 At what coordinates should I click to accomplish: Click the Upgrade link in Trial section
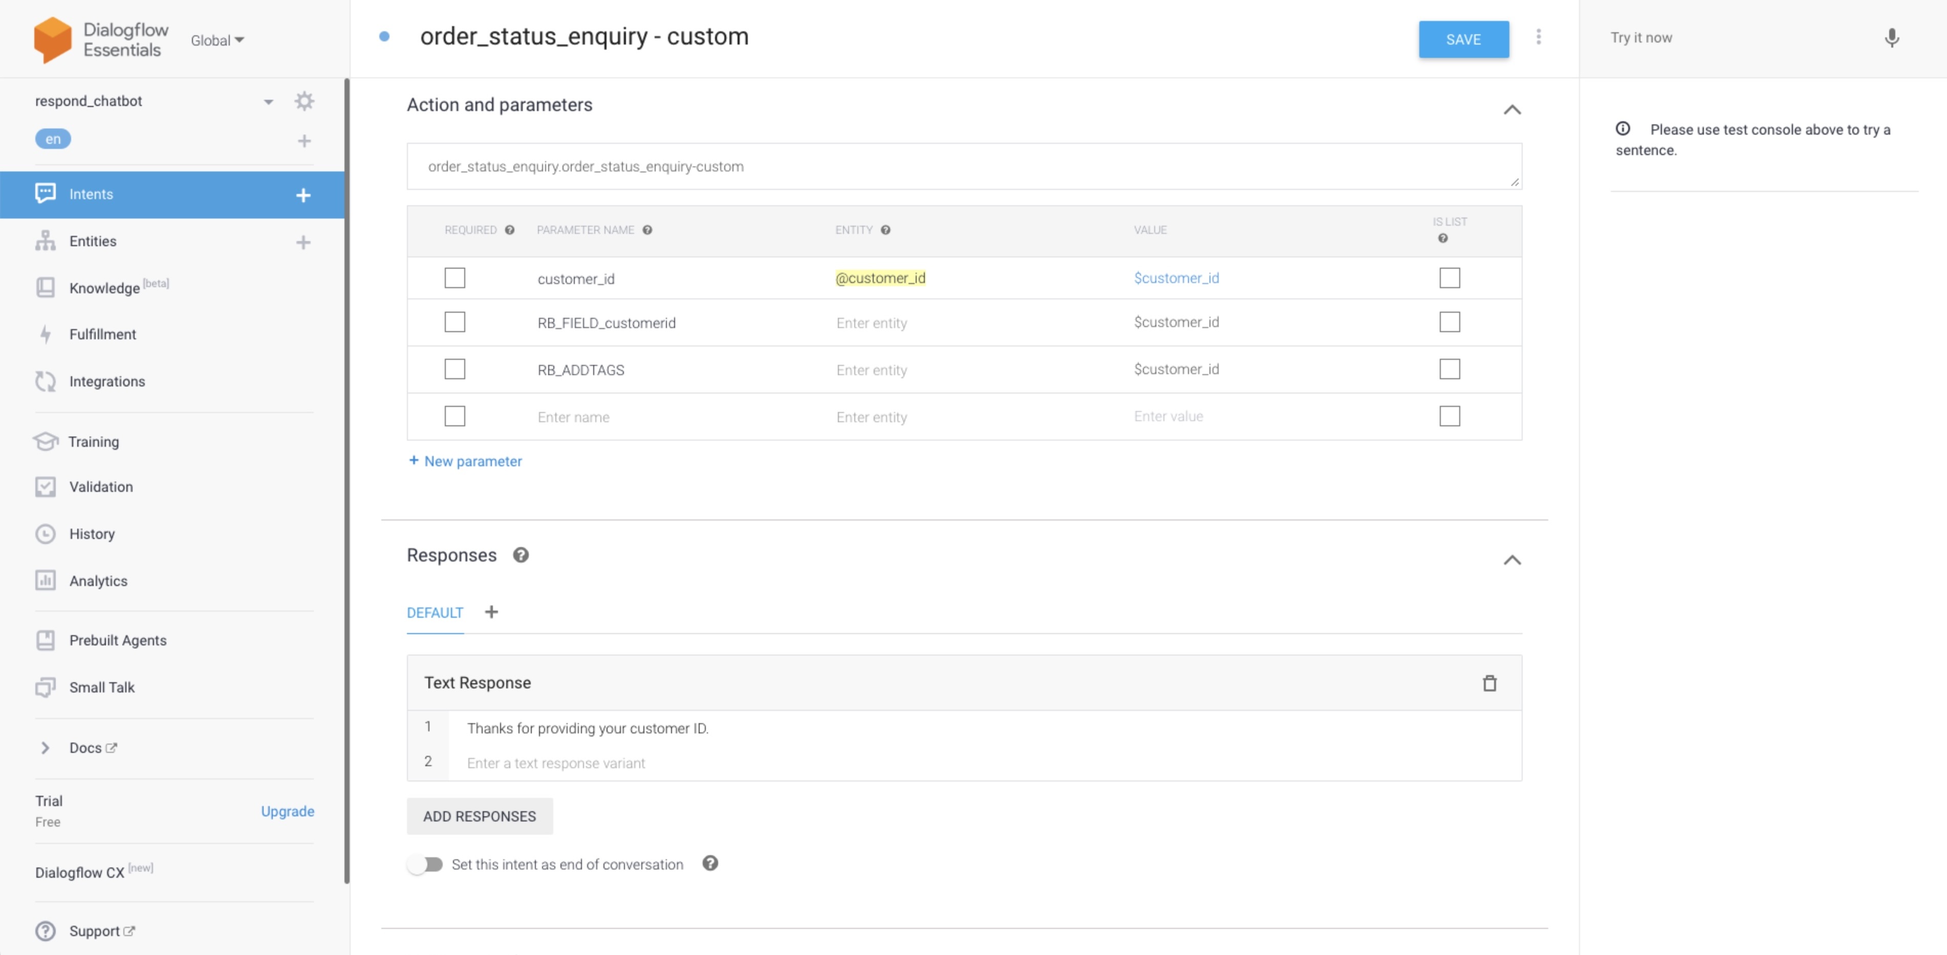point(287,810)
